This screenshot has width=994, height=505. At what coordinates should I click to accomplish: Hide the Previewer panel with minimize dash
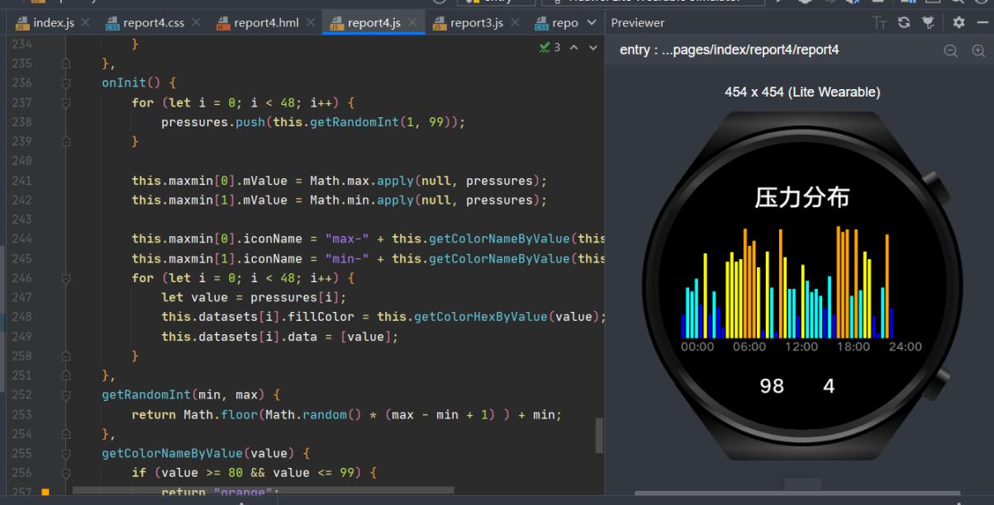click(x=982, y=23)
